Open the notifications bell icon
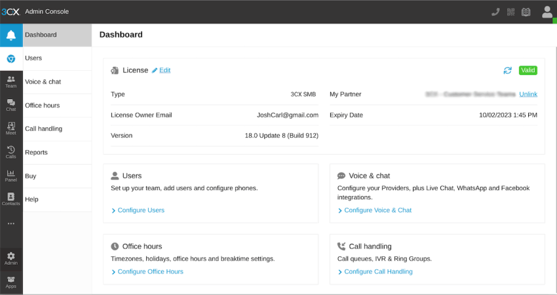557x295 pixels. click(x=11, y=35)
